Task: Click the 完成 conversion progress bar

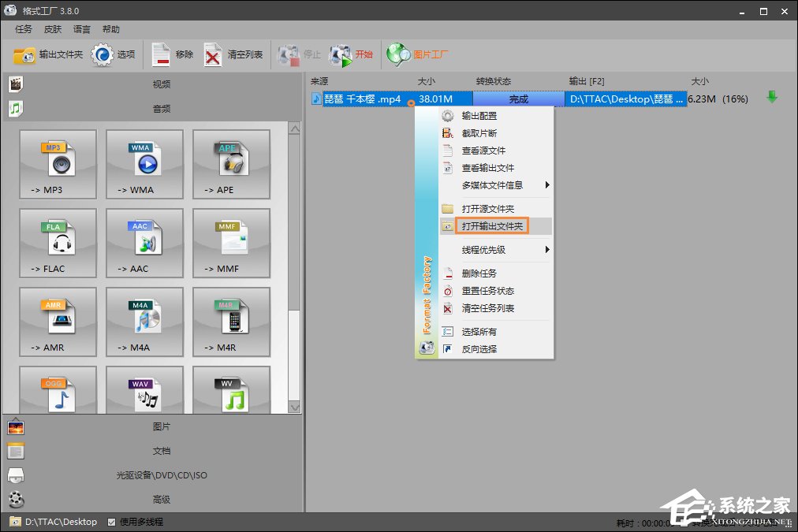Action: point(519,99)
